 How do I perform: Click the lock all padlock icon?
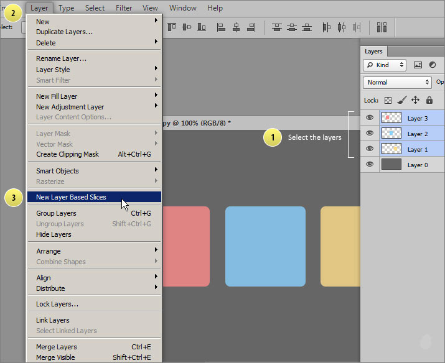(429, 100)
